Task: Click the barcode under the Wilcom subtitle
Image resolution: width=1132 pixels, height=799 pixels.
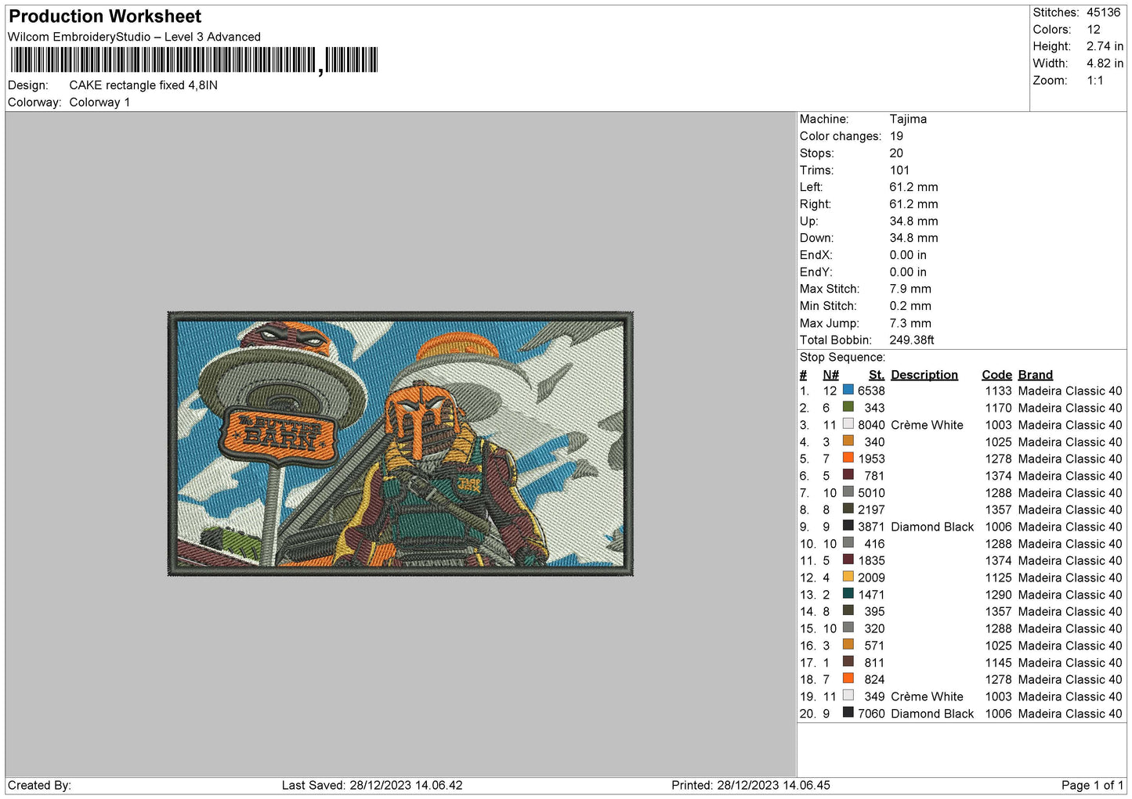Action: pyautogui.click(x=194, y=60)
